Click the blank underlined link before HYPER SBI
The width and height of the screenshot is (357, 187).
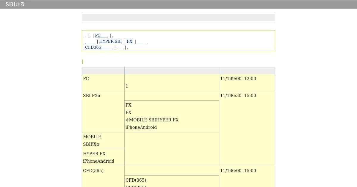coord(90,41)
